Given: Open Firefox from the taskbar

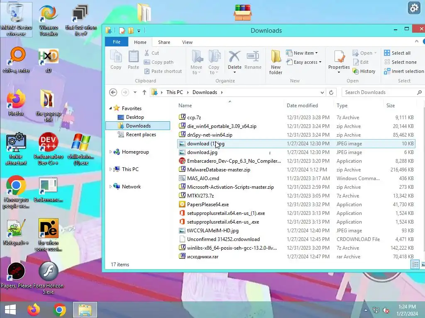Looking at the screenshot, I should (34, 310).
